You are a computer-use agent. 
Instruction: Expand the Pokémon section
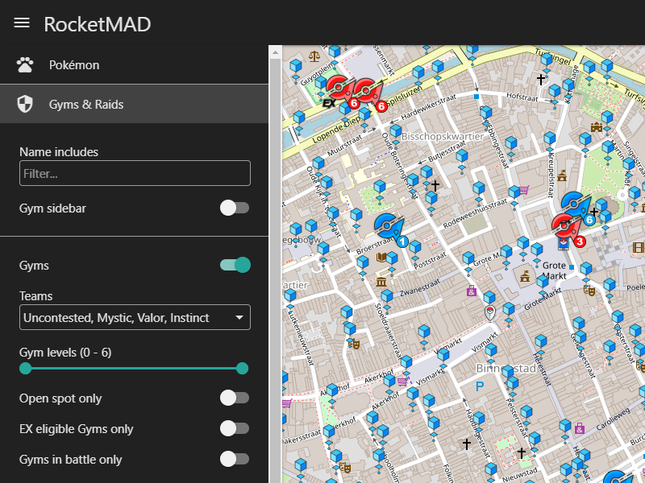[x=134, y=65]
